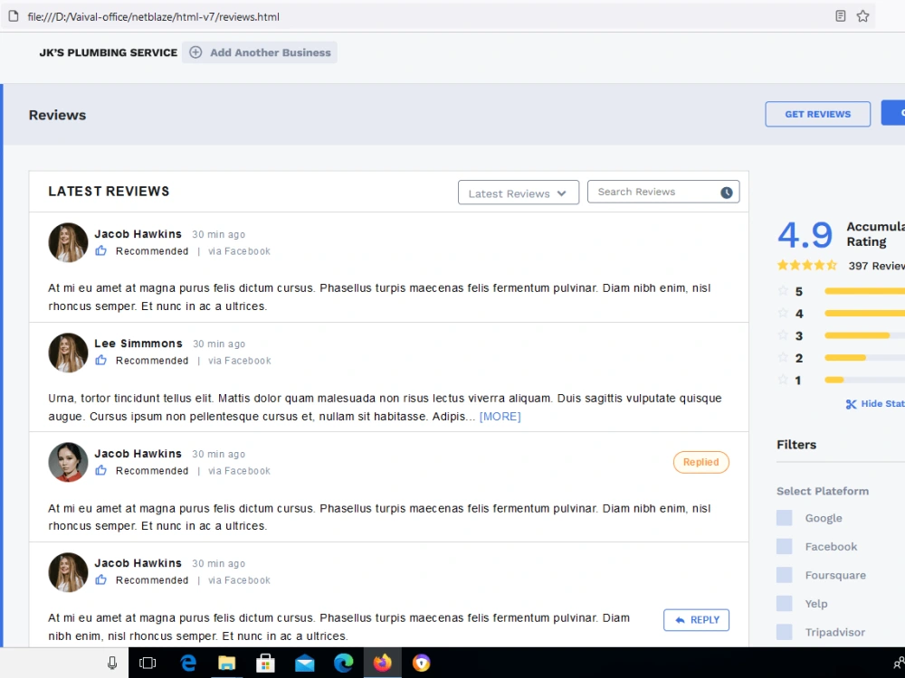This screenshot has height=678, width=905.
Task: Toggle reader view icon in address bar
Action: click(x=841, y=16)
